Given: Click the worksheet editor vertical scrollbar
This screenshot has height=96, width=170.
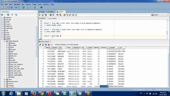Looking at the screenshot, I should [x=167, y=33].
